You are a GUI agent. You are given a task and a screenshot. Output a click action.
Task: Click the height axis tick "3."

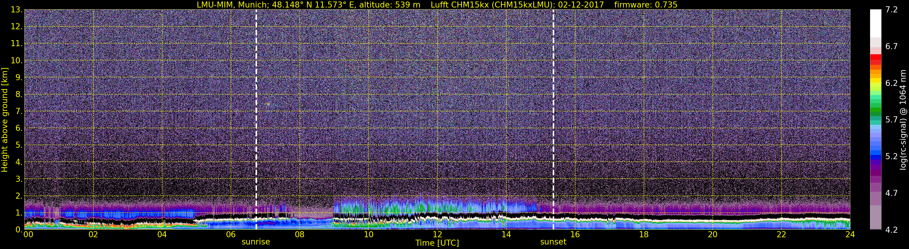click(x=19, y=179)
